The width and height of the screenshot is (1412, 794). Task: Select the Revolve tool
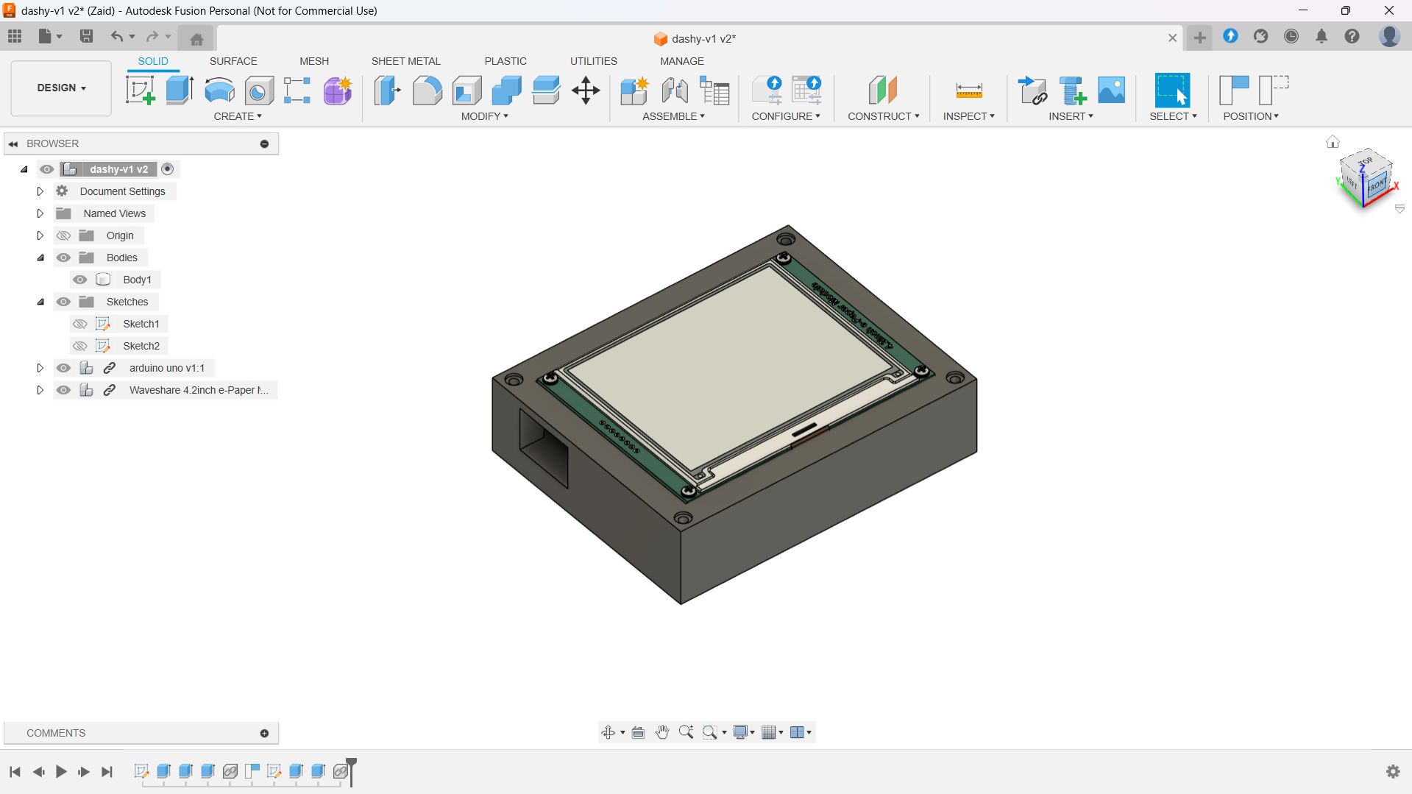[x=219, y=91]
